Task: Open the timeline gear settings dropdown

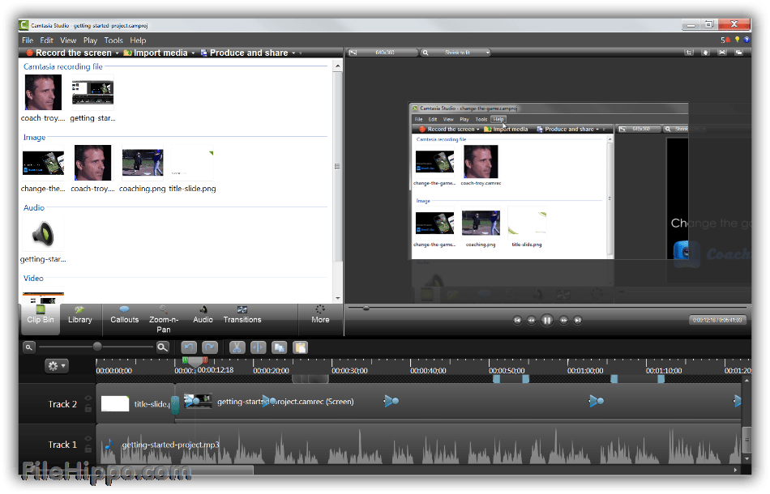Action: point(57,366)
